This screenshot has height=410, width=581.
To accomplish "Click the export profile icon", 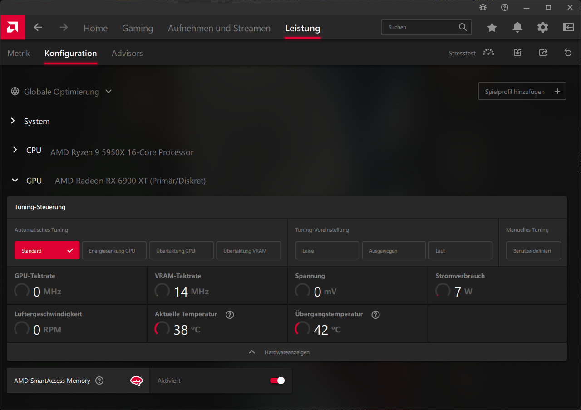I will pyautogui.click(x=543, y=53).
